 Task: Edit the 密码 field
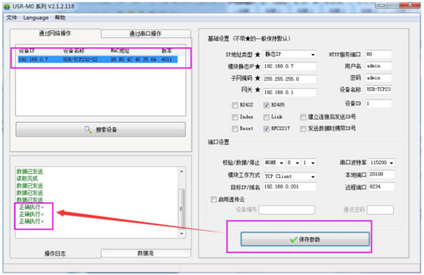[378, 78]
